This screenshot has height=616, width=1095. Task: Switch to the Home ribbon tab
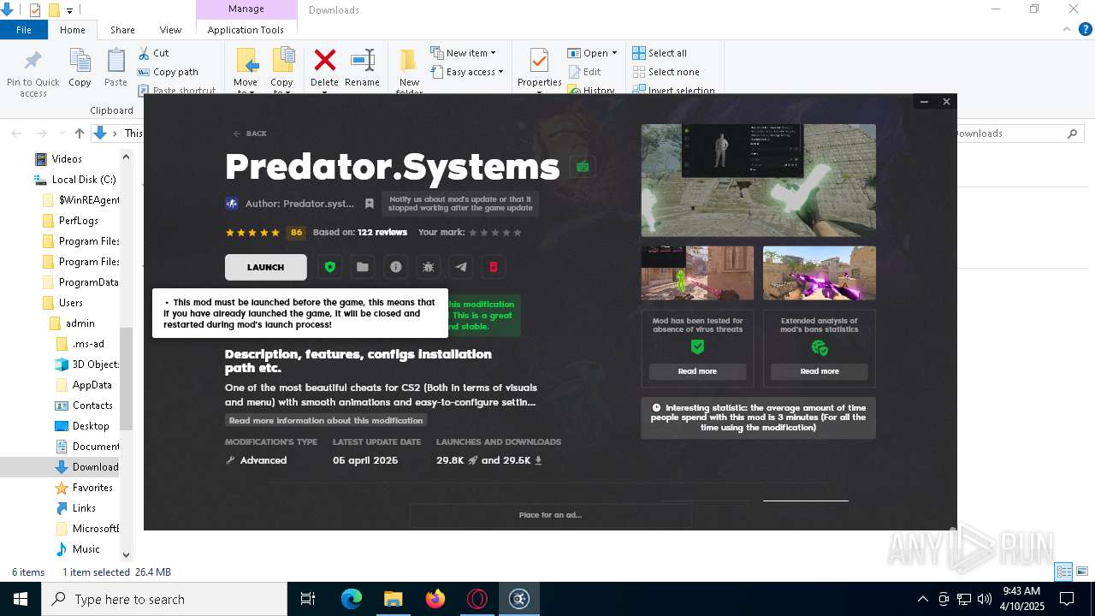tap(73, 30)
